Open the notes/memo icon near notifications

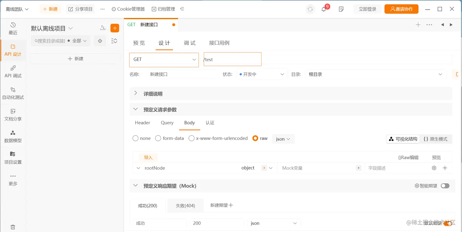coord(341,9)
